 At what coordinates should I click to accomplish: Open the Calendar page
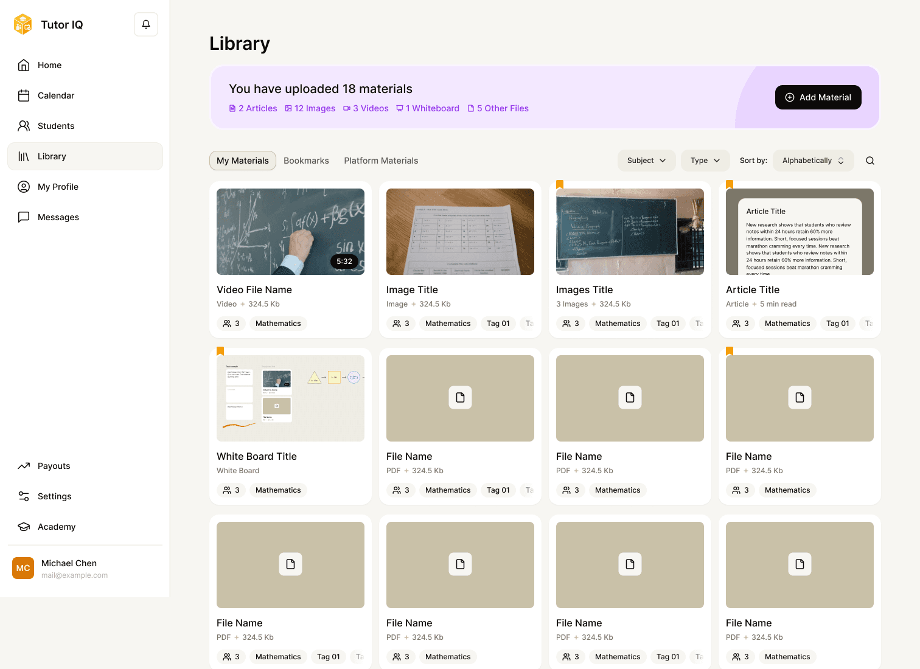tap(85, 95)
